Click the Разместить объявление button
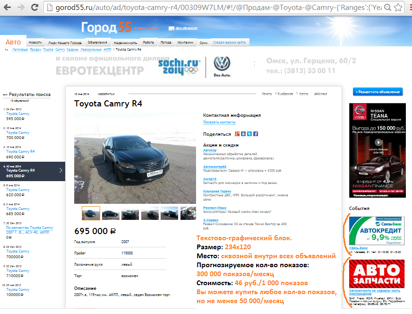Screen dimensions: 412x314 point(378,92)
